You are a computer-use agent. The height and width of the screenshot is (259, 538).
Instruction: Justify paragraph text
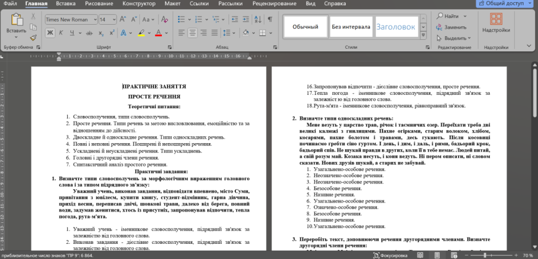tap(214, 33)
